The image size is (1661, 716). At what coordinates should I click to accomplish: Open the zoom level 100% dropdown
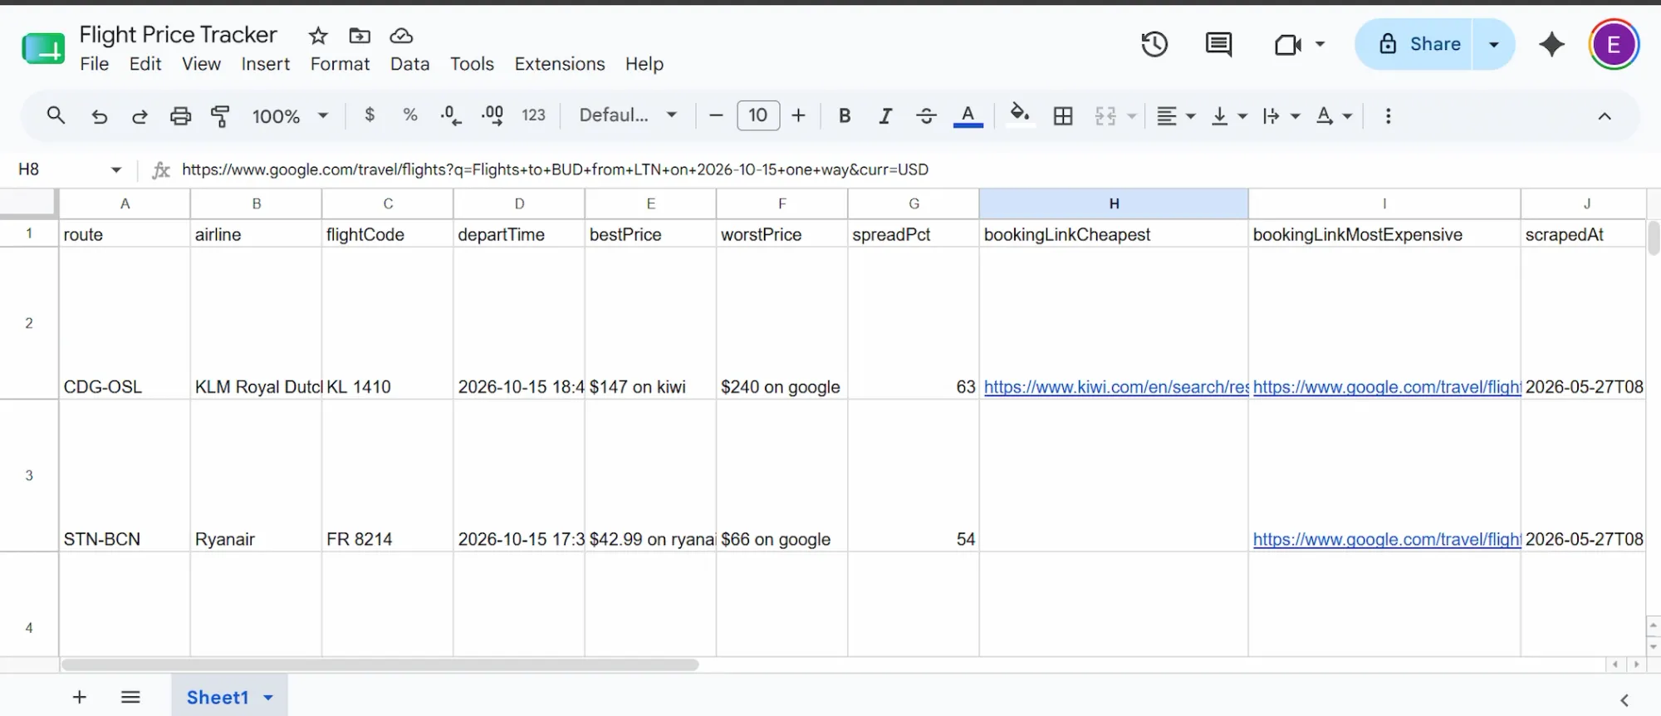point(290,115)
